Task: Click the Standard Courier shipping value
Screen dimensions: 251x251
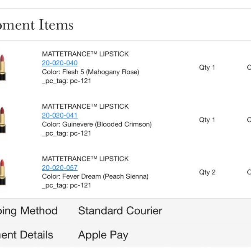Action: coord(120,210)
